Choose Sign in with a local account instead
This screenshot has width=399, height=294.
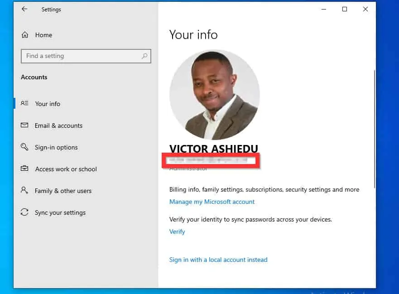click(218, 260)
